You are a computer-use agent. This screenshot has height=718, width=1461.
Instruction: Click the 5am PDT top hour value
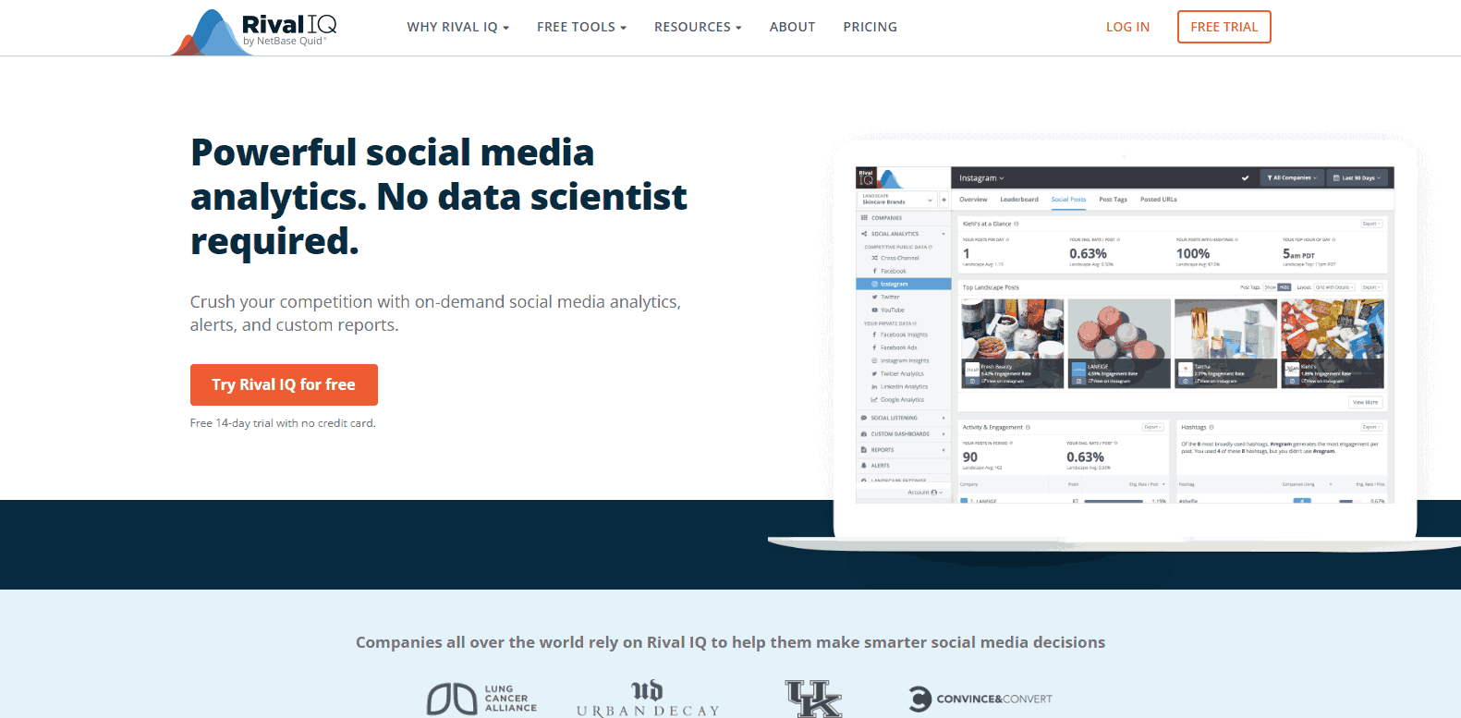1298,253
